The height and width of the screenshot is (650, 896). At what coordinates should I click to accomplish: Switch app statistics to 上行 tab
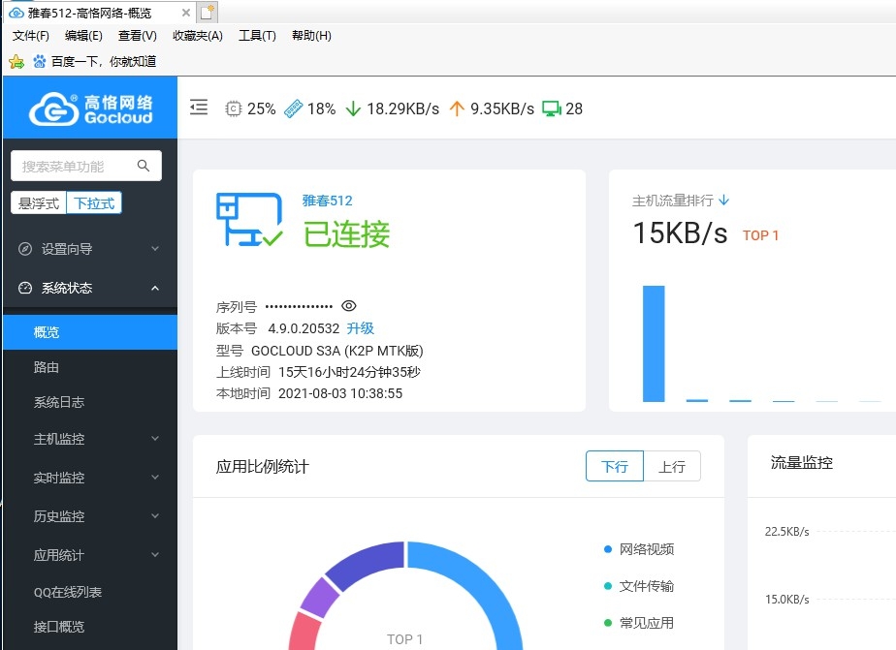[x=671, y=466]
